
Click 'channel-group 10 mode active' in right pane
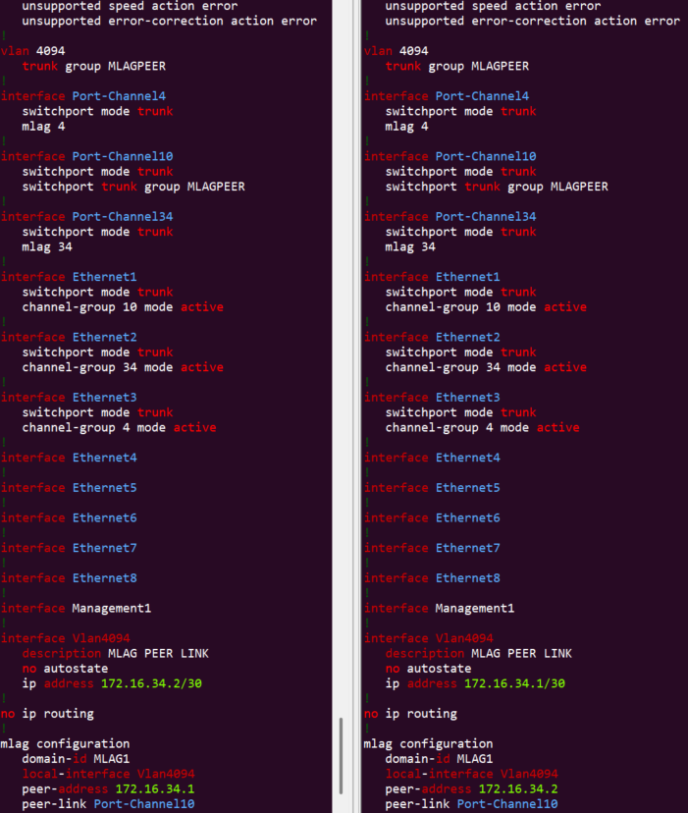pyautogui.click(x=486, y=307)
